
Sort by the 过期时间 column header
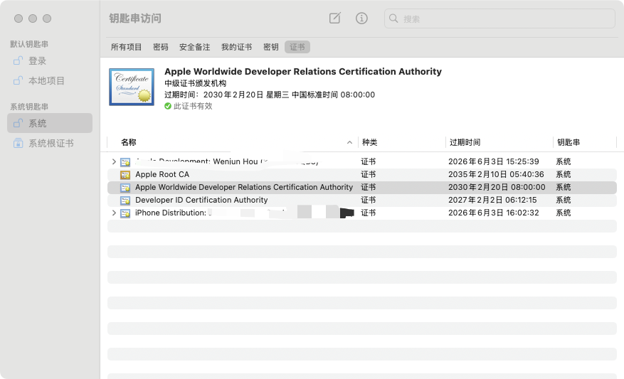pos(464,142)
